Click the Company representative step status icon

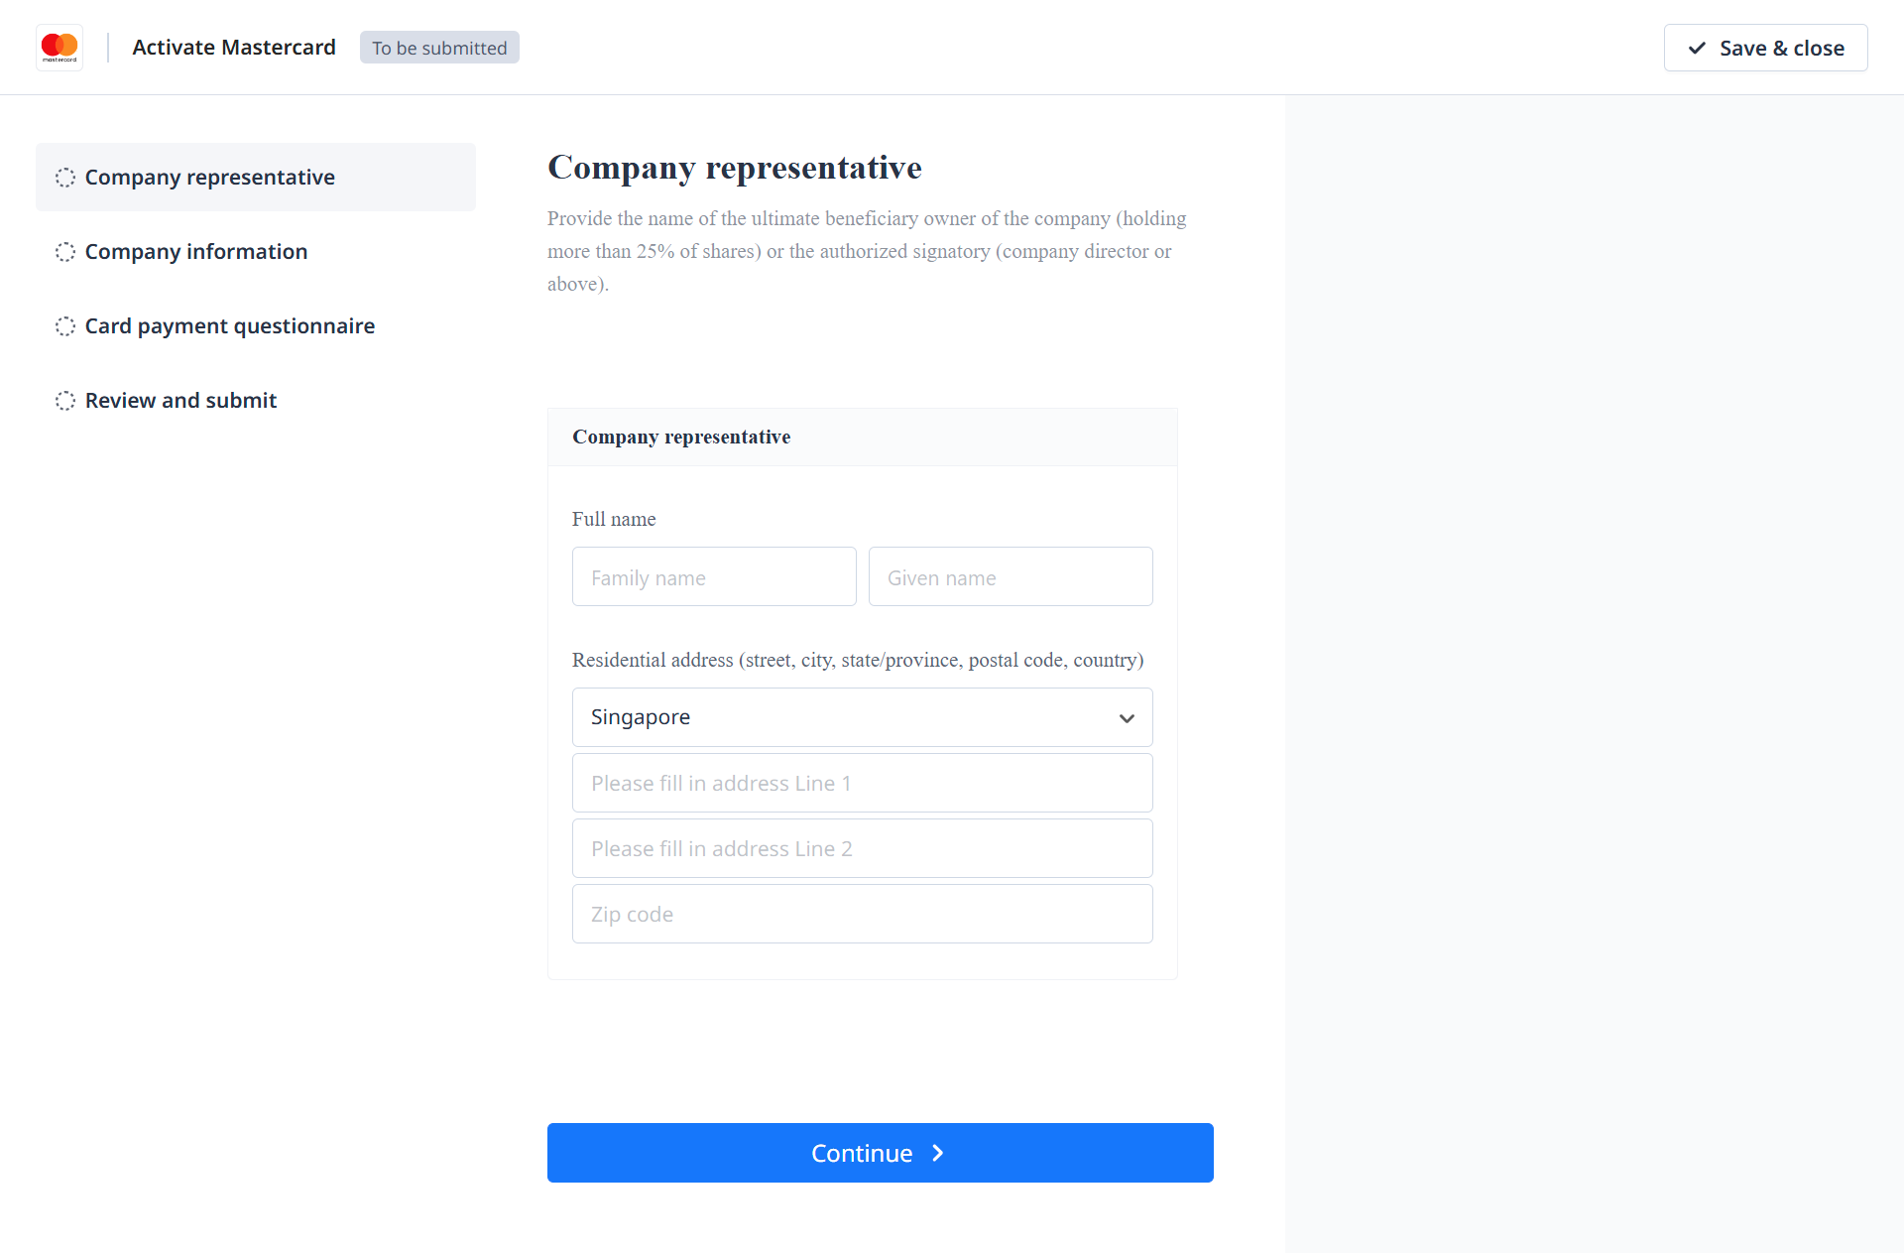(x=65, y=178)
